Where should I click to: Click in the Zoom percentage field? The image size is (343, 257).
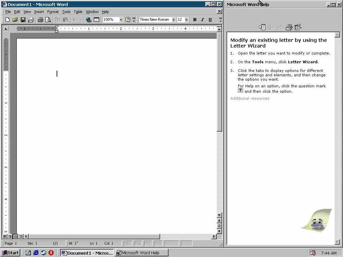pos(111,20)
